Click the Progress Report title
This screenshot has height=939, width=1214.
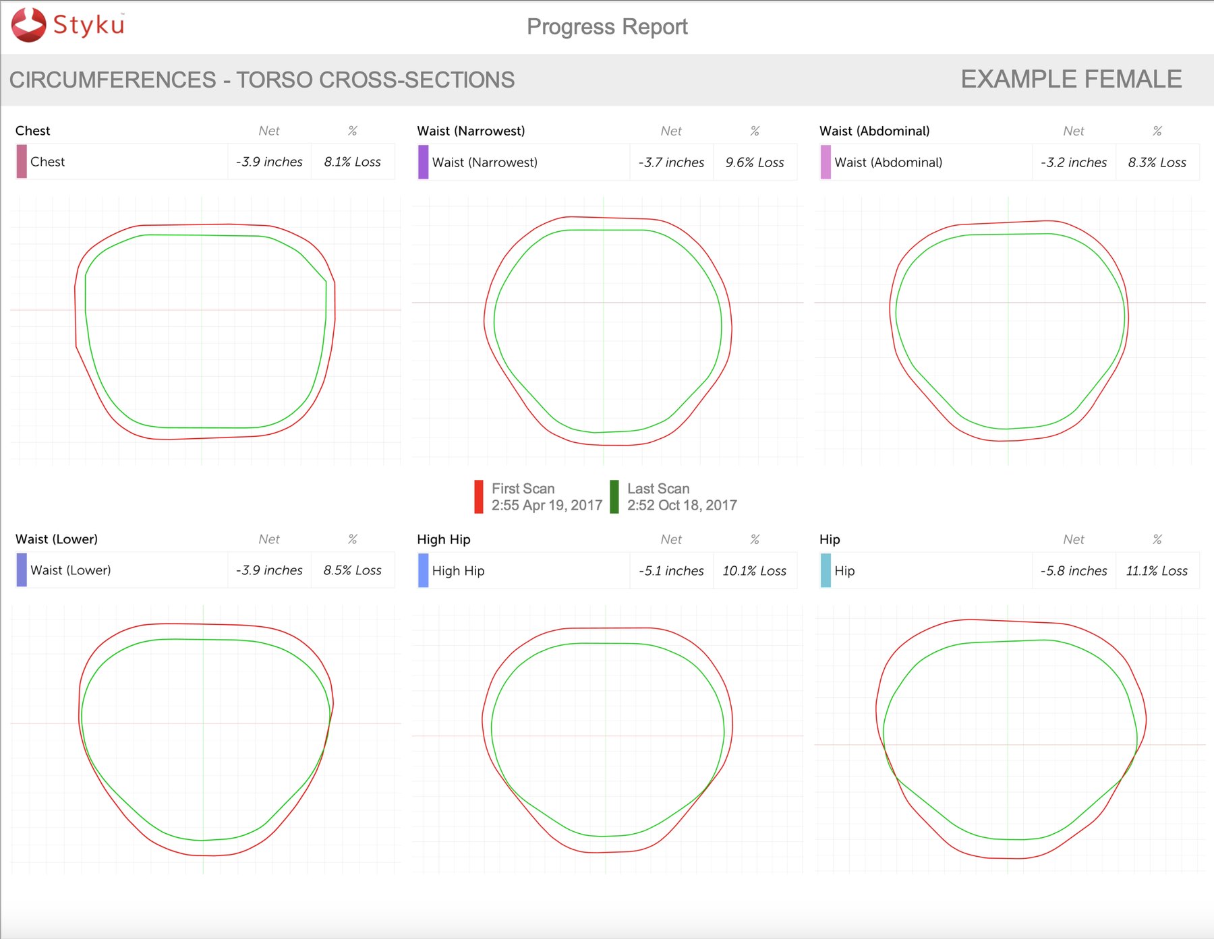click(x=607, y=27)
